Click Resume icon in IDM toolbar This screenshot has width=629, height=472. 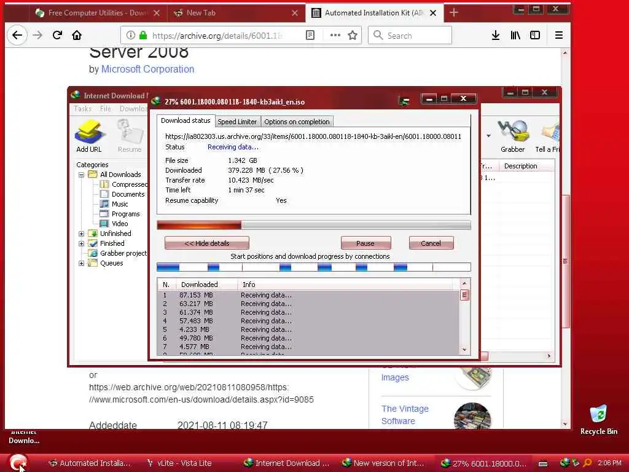click(130, 136)
